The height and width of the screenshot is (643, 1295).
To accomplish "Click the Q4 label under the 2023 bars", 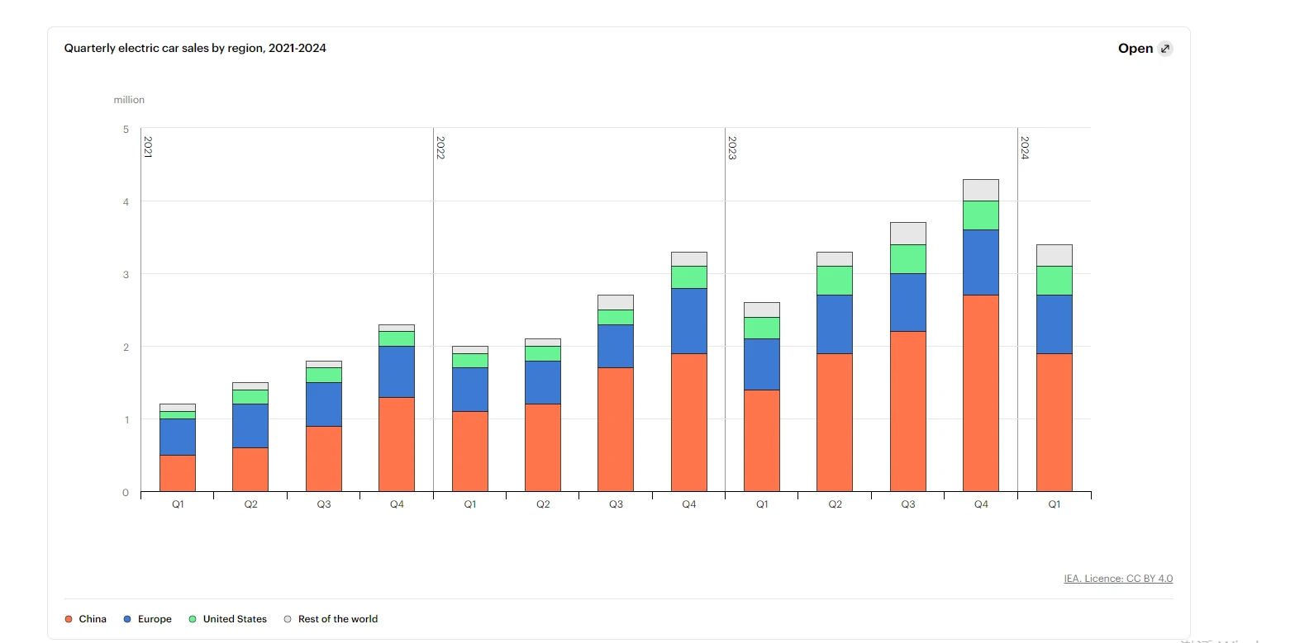I will point(981,504).
